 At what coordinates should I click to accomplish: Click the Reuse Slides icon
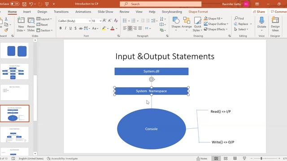(x=31, y=24)
